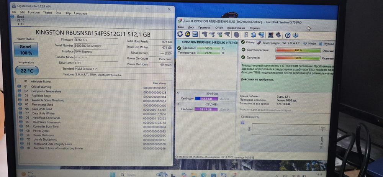The image size is (383, 177).
Task: Open the Отчёт menu
Action: [x=219, y=28]
